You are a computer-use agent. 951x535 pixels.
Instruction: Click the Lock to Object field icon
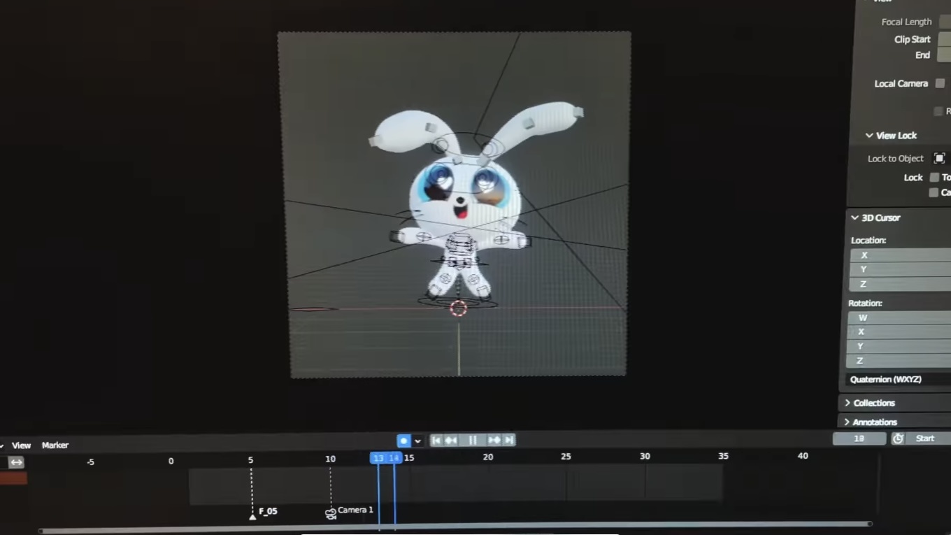[939, 159]
